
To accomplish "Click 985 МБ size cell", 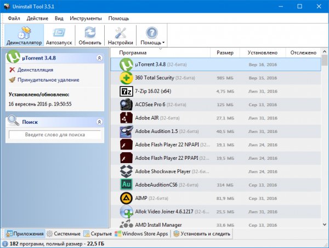I will (225, 78).
